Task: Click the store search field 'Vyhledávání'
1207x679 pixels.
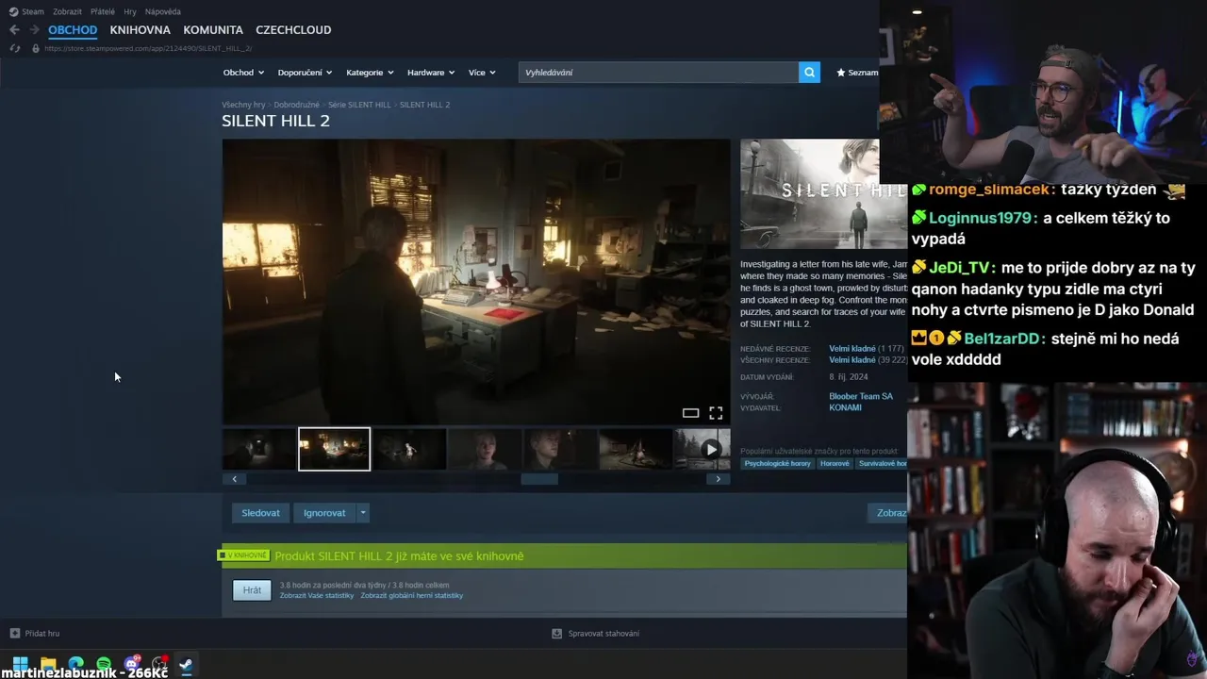Action: coord(658,73)
